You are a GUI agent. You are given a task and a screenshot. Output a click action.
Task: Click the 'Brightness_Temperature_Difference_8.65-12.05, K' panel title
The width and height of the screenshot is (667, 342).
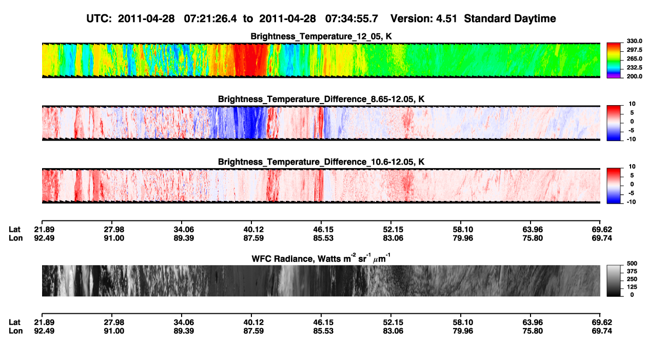pos(321,99)
